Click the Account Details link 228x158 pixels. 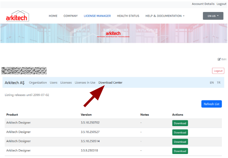(203, 4)
